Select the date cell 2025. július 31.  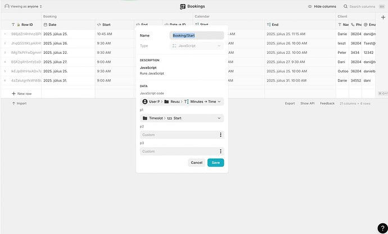(x=68, y=81)
